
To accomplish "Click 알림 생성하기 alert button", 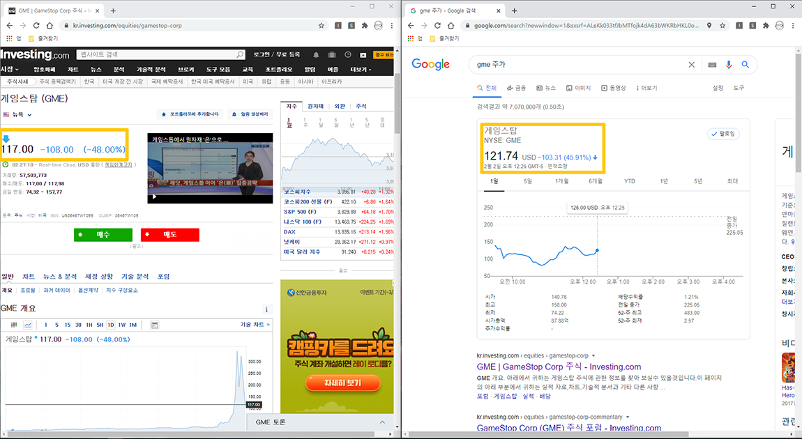I will 250,114.
